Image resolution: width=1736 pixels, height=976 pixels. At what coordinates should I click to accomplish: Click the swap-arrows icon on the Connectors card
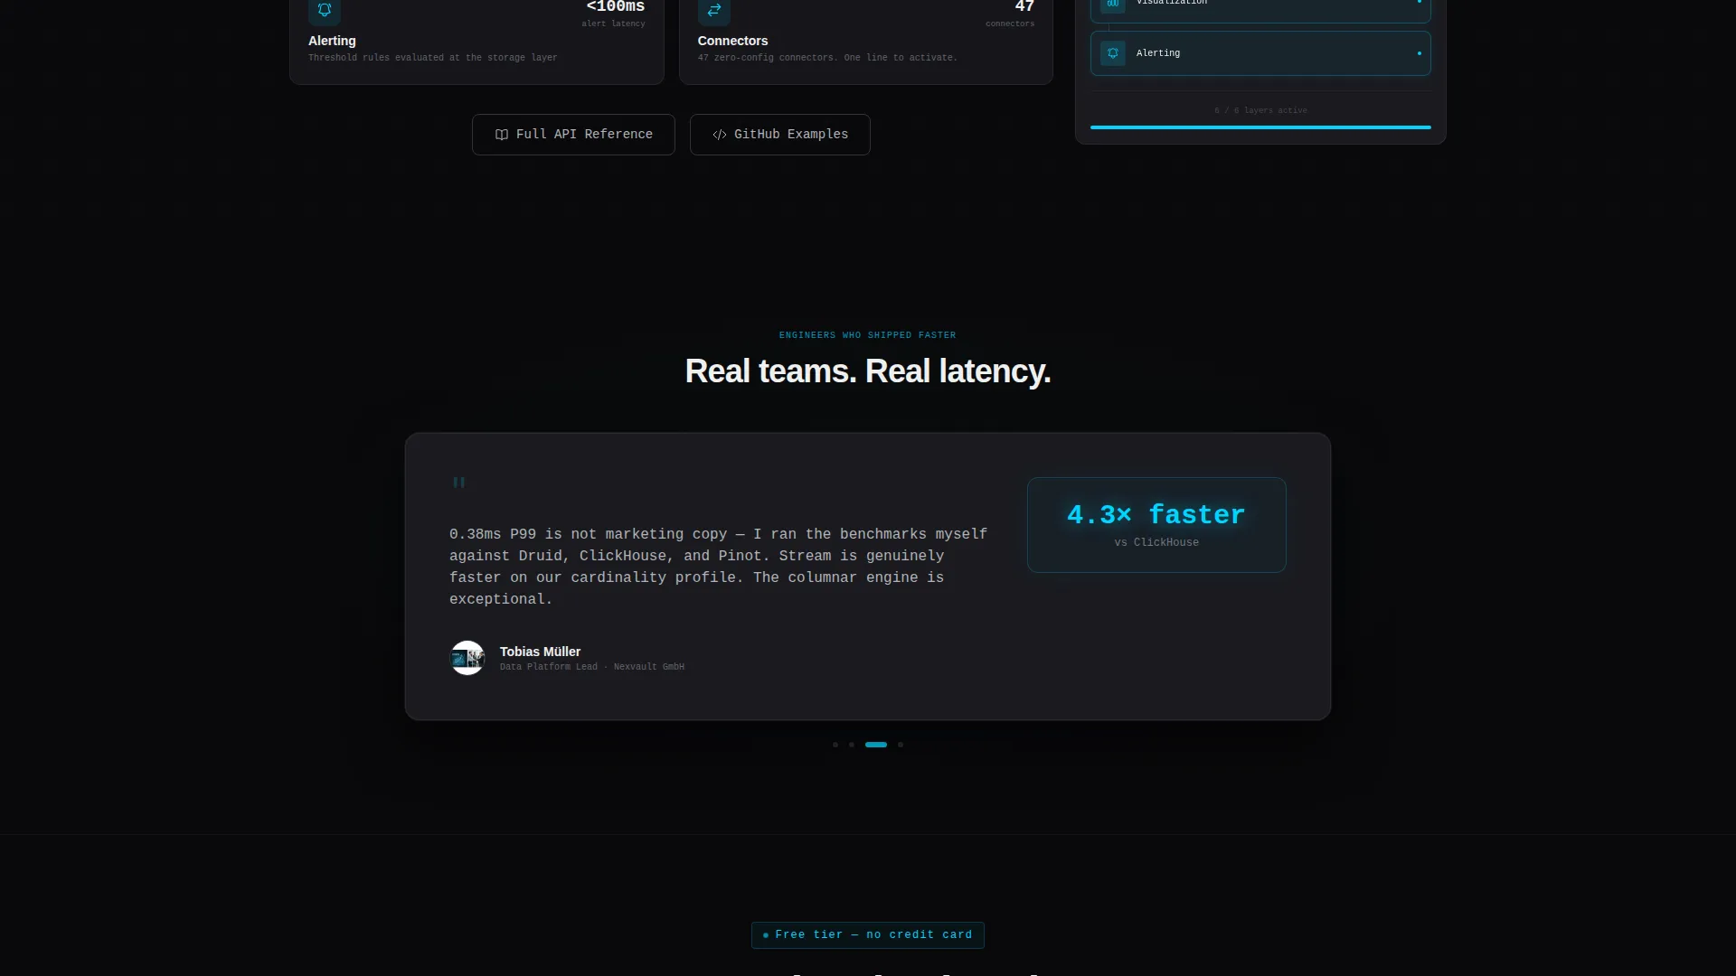[714, 10]
